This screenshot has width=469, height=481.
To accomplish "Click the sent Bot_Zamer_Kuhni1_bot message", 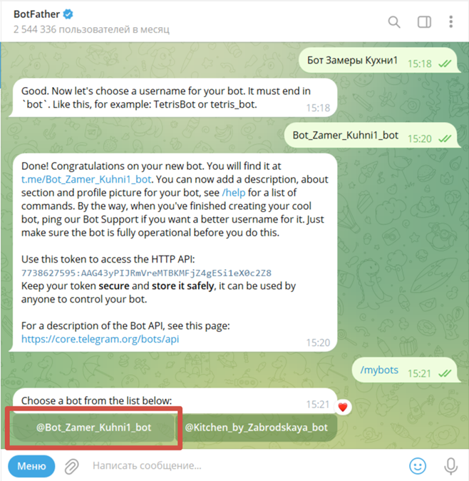I will 372,136.
